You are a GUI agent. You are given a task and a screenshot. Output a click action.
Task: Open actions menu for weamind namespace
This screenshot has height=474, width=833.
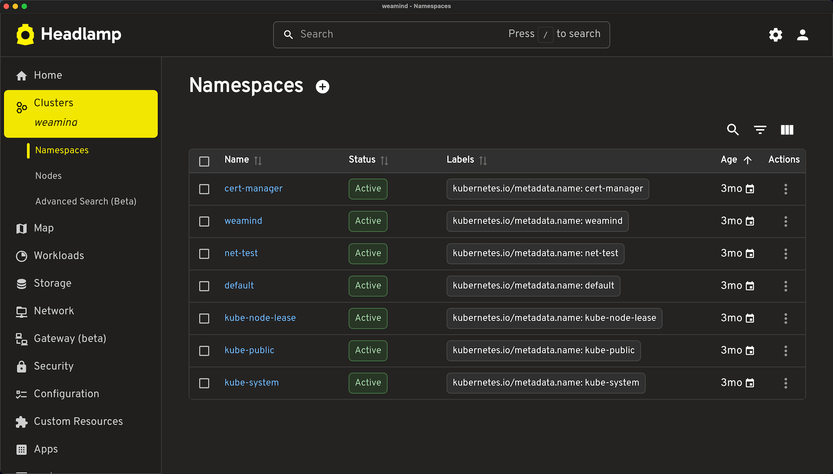pos(785,221)
